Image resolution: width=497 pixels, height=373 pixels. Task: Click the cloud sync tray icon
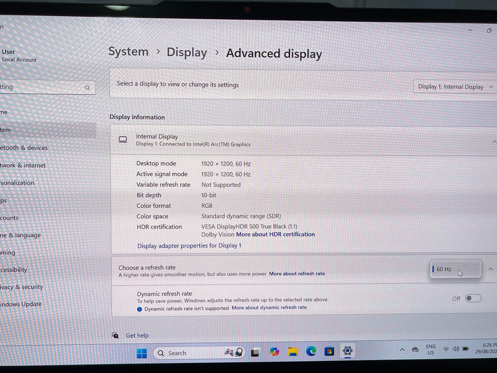pyautogui.click(x=415, y=350)
